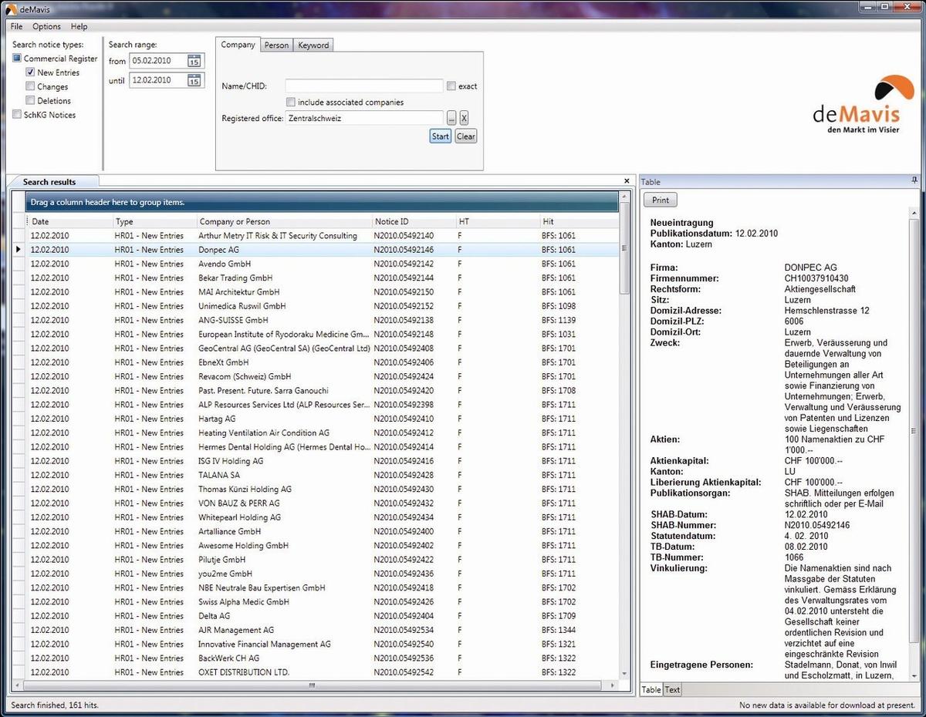926x717 pixels.
Task: Click the from date field
Action: click(x=158, y=61)
